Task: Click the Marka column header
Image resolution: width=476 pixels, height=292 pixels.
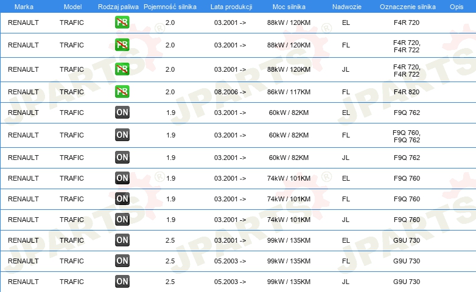Action: [24, 7]
